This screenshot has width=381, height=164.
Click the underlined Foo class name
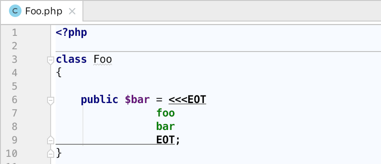pos(103,59)
